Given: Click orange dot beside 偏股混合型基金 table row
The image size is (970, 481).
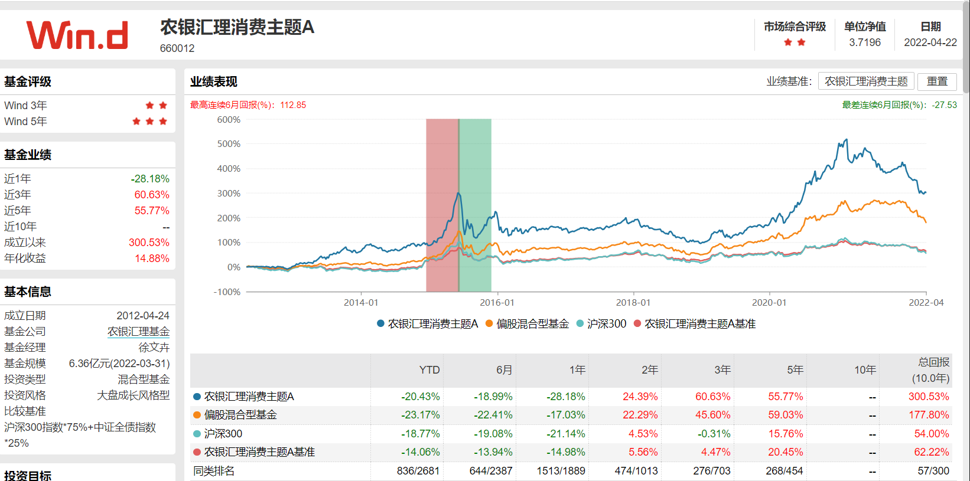Looking at the screenshot, I should tap(197, 415).
